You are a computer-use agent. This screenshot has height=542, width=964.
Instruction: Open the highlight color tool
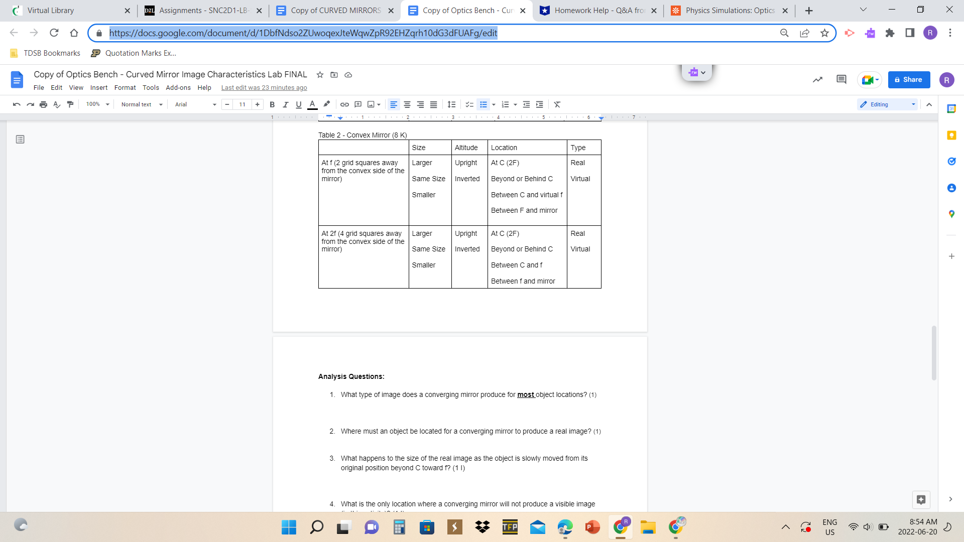[327, 104]
